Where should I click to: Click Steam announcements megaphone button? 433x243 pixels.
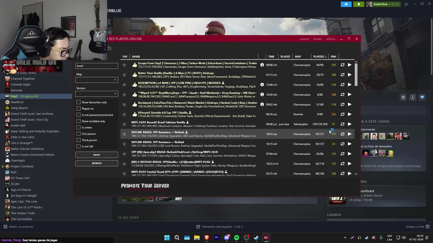[x=346, y=4]
